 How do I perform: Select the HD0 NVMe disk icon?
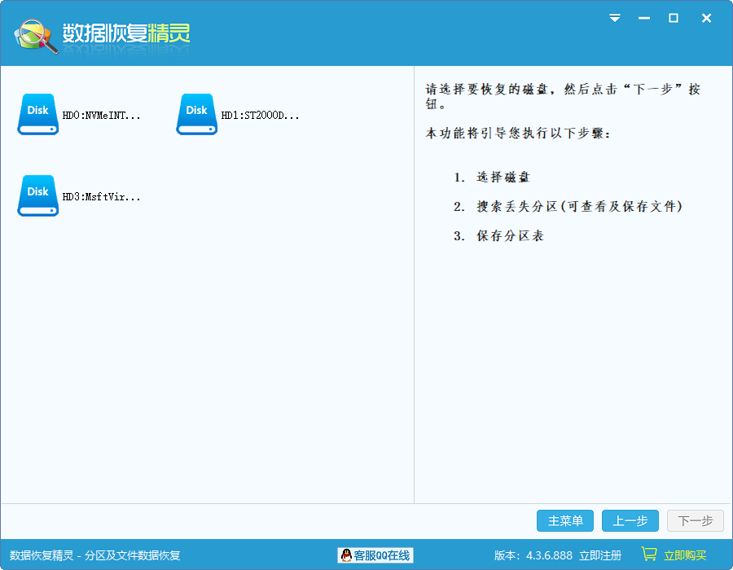(37, 114)
